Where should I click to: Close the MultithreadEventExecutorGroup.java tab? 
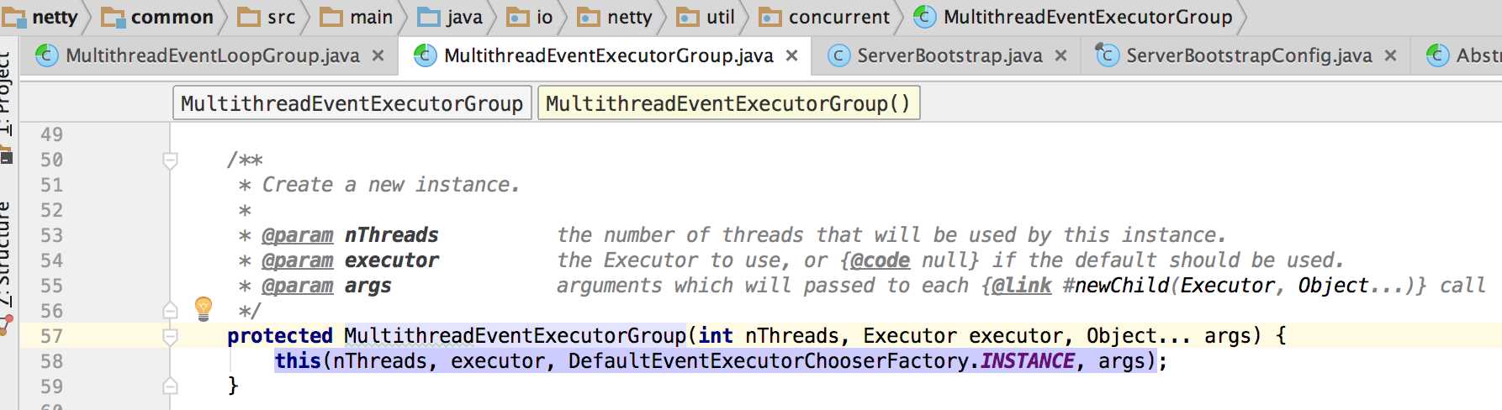coord(791,55)
